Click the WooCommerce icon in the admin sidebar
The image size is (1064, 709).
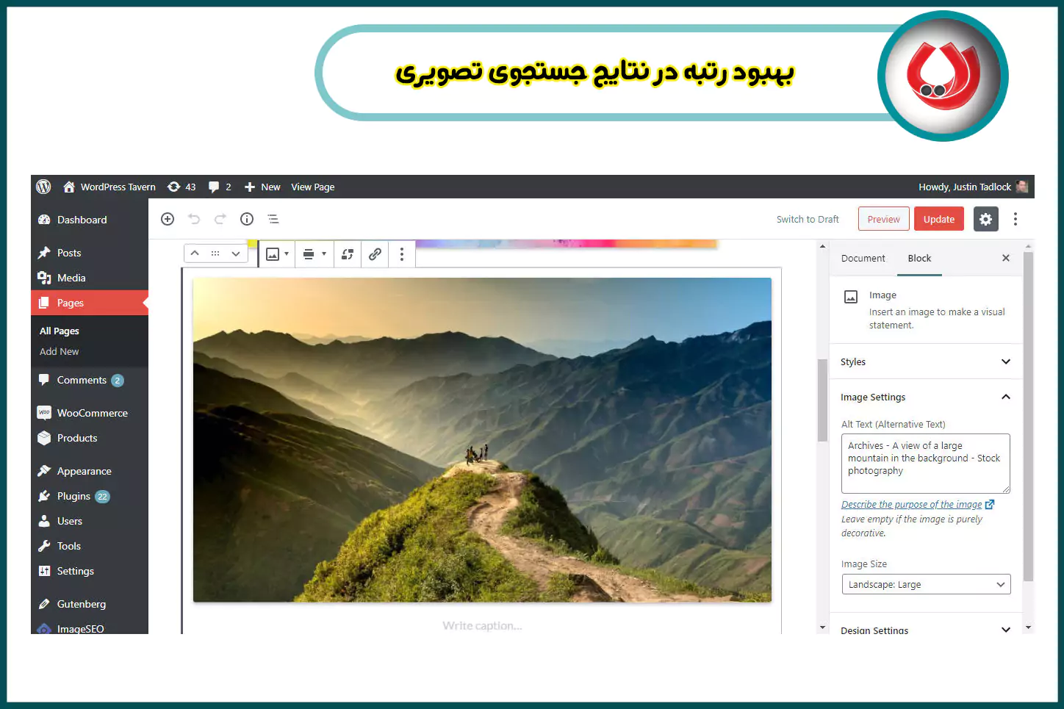click(x=44, y=412)
